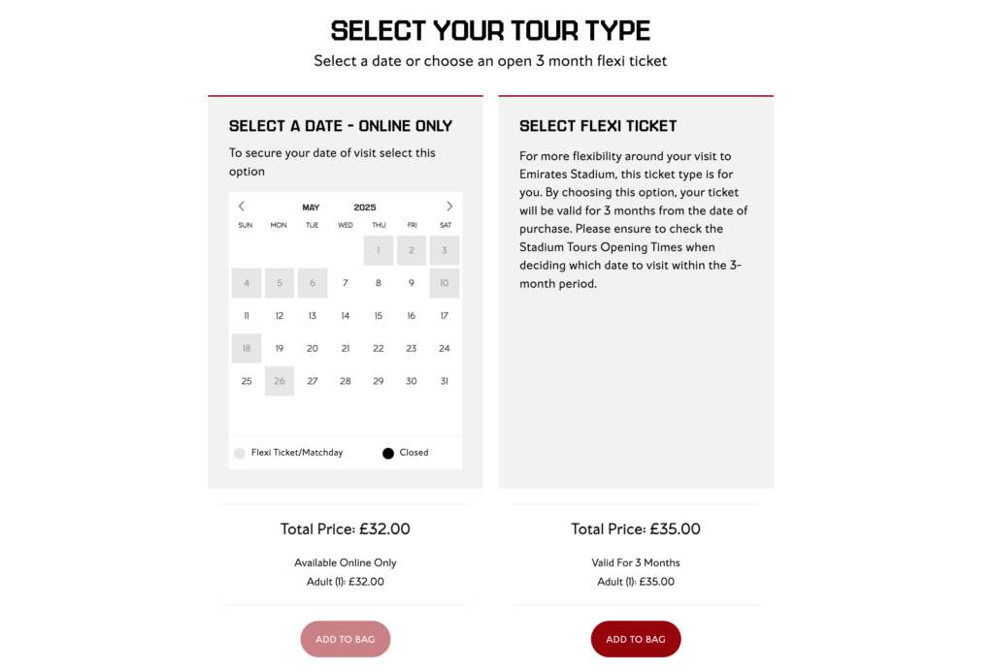Choose May 22 as visit date
The image size is (994, 672).
point(379,348)
